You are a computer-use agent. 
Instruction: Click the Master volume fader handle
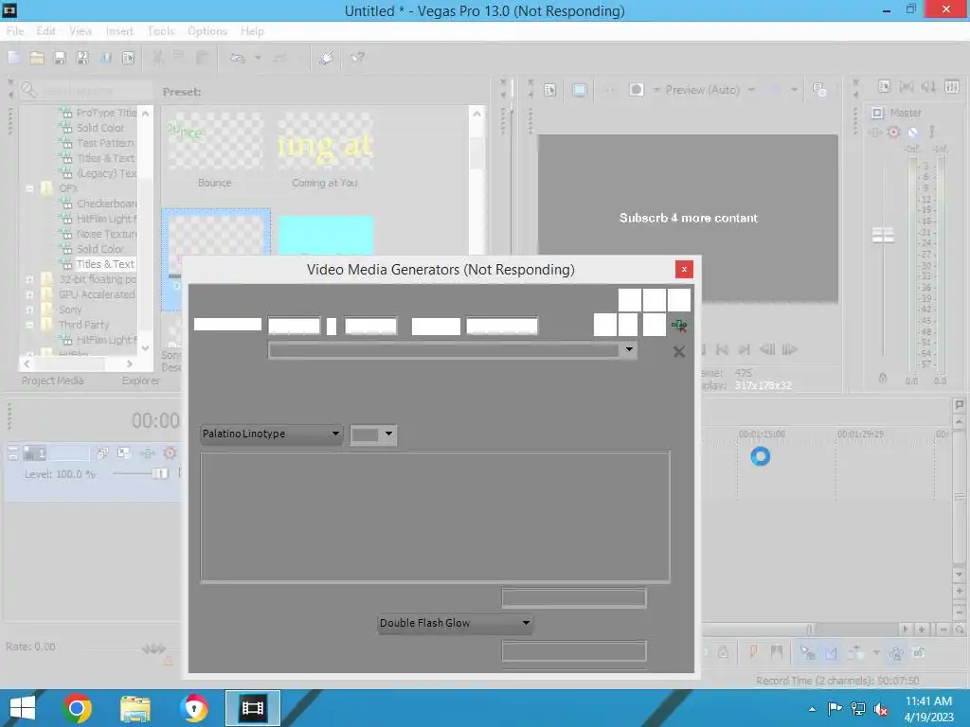[x=884, y=235]
